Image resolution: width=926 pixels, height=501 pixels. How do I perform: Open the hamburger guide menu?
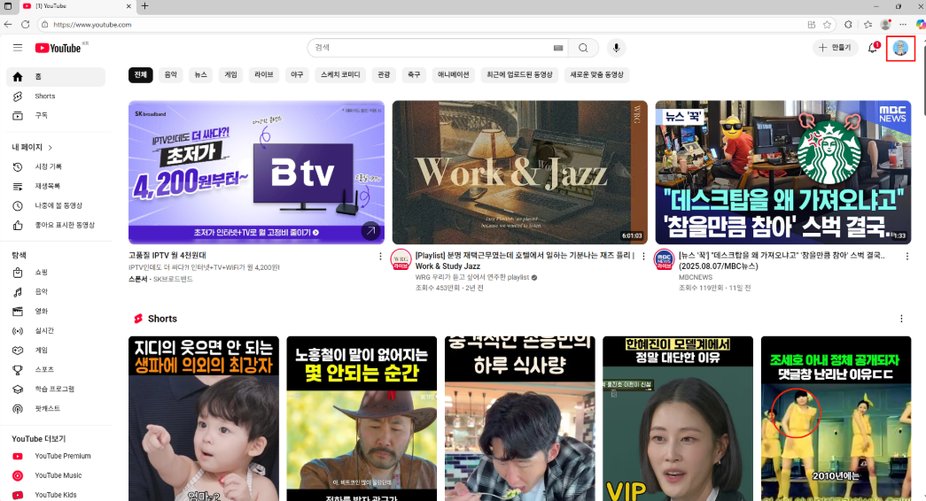18,48
